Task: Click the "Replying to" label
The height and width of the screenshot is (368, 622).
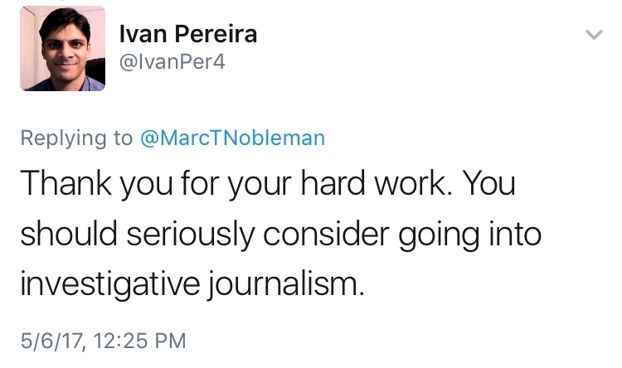Action: (x=75, y=138)
